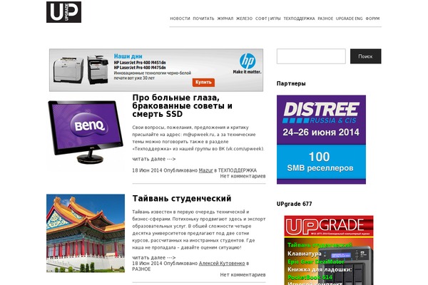
Task: Open the СОФТ | ИГРЫ menu item
Action: (267, 19)
